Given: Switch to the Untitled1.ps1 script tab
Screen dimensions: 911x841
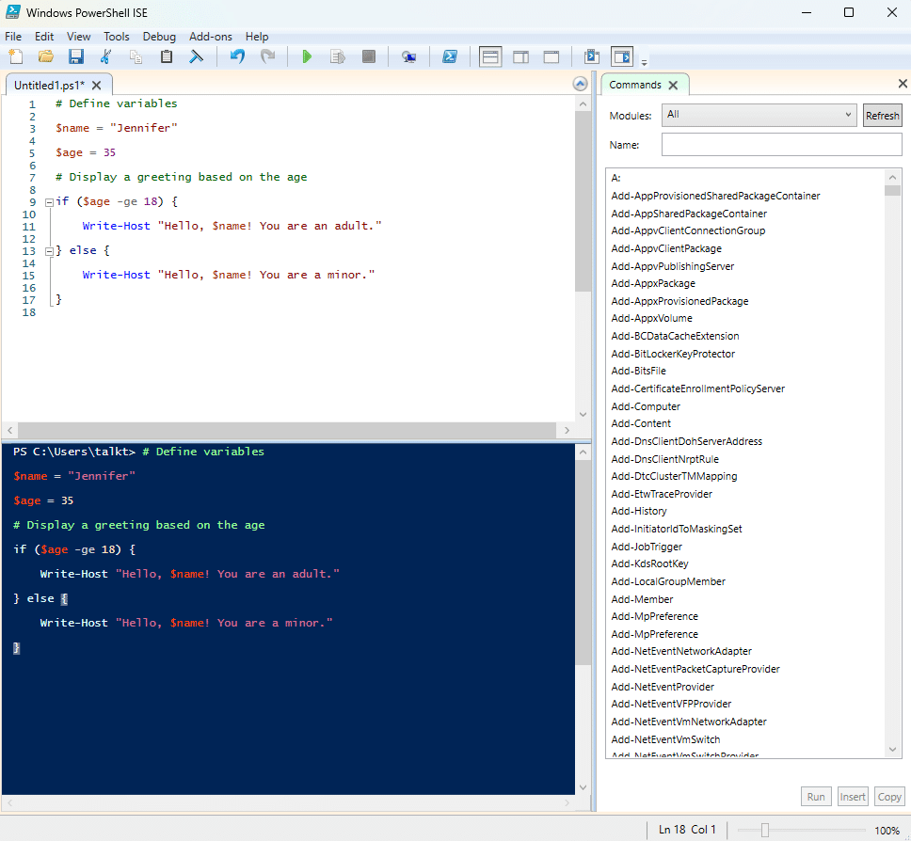Looking at the screenshot, I should click(x=49, y=85).
